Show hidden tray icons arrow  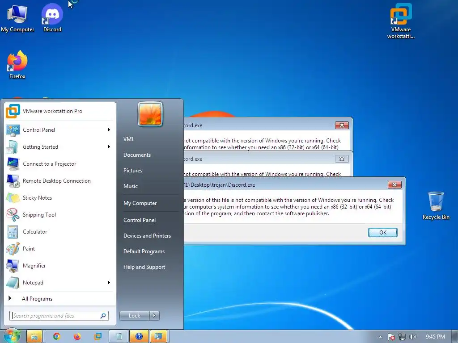tap(380, 337)
